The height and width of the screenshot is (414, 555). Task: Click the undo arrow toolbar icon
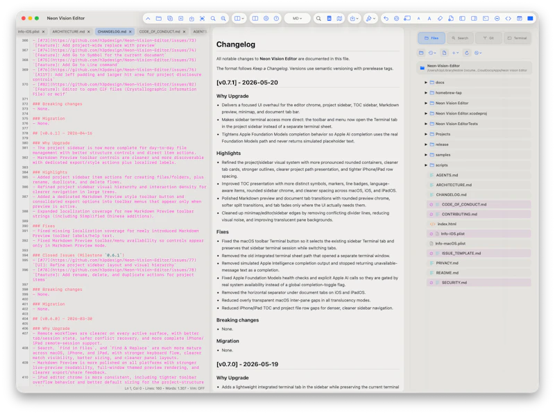[386, 19]
